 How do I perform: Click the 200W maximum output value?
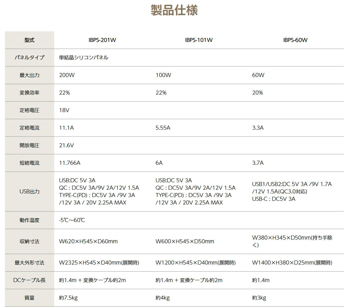pyautogui.click(x=66, y=75)
